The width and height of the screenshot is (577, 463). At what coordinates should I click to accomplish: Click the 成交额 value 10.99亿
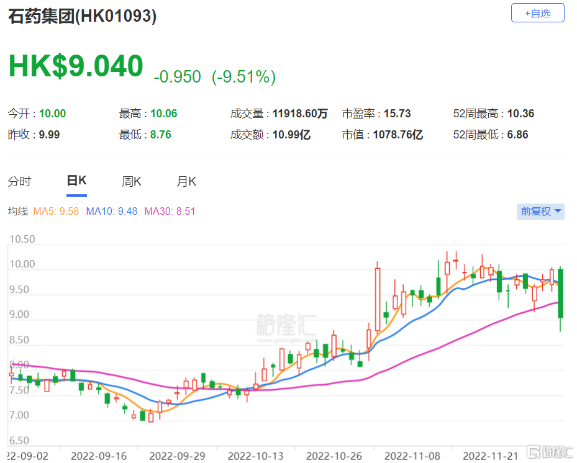(291, 135)
